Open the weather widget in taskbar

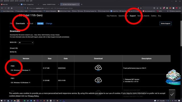160,101
